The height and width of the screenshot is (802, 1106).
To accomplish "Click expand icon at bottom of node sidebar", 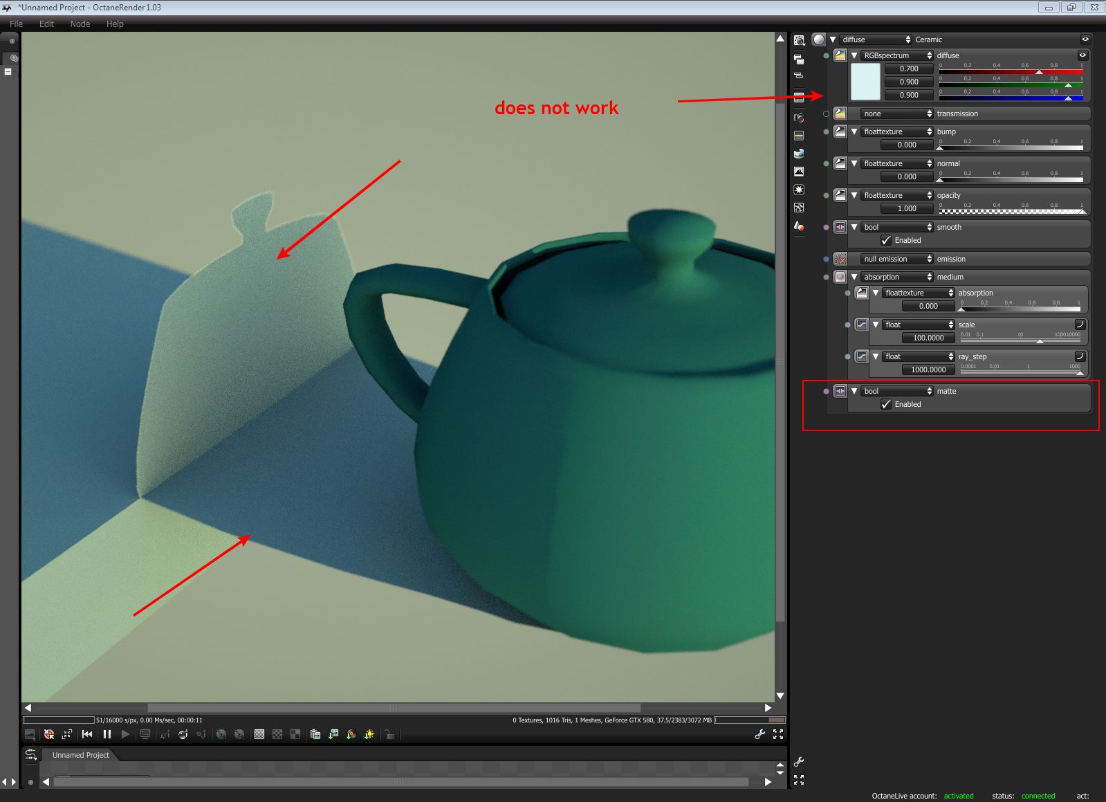I will click(799, 780).
